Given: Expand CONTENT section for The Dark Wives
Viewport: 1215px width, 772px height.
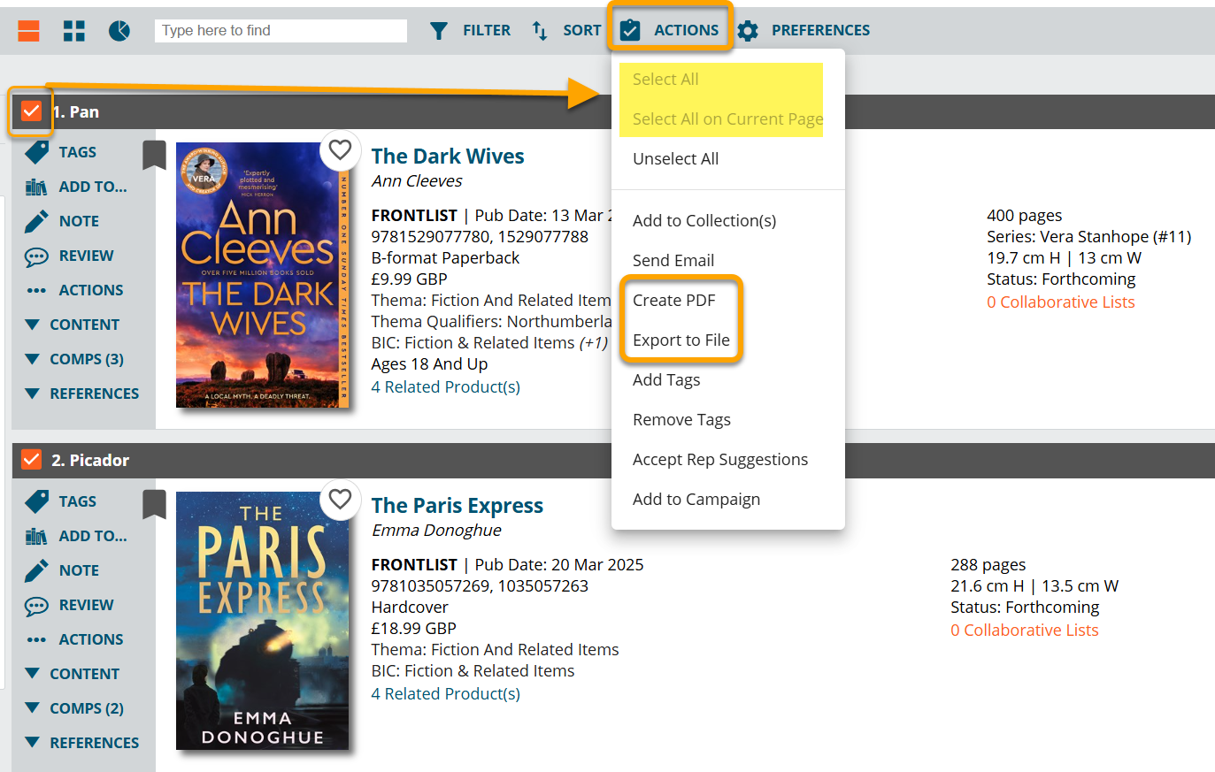Looking at the screenshot, I should pyautogui.click(x=72, y=325).
